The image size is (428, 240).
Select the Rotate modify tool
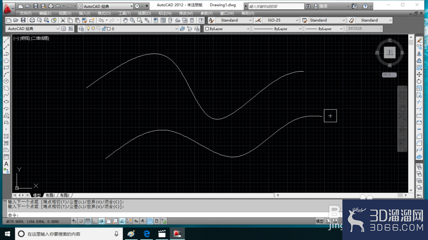pyautogui.click(x=419, y=81)
